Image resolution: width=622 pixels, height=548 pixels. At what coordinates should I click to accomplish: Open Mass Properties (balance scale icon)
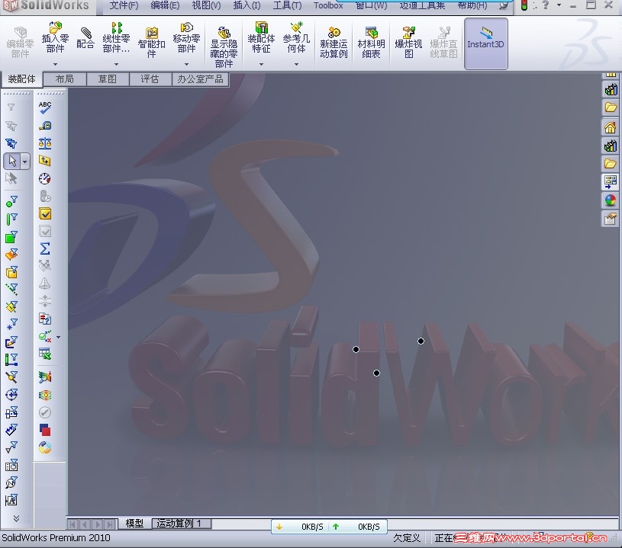[45, 143]
